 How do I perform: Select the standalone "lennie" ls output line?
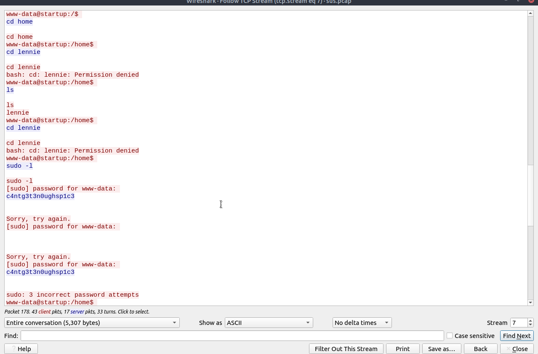click(x=18, y=113)
